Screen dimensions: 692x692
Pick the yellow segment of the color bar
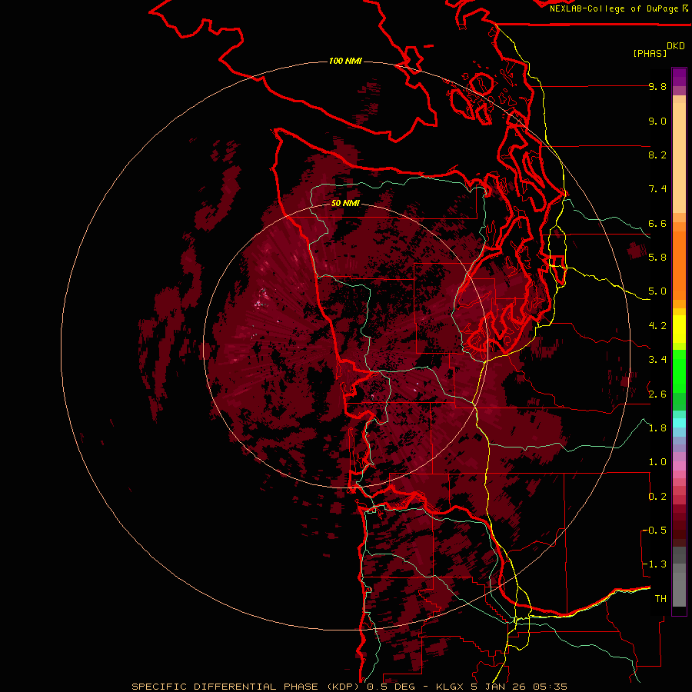[679, 329]
